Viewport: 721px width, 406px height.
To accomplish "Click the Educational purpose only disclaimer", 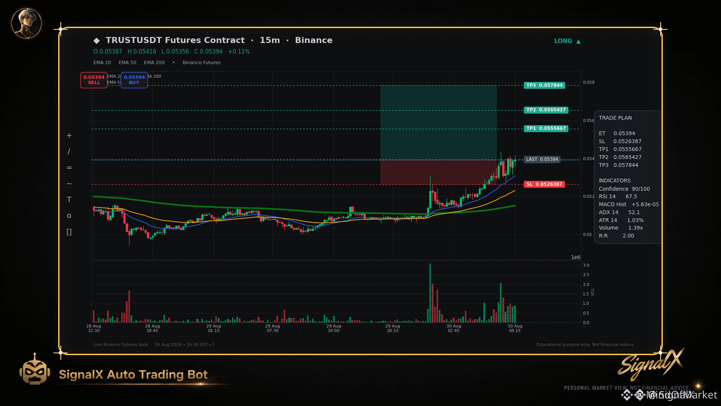I will click(x=586, y=345).
